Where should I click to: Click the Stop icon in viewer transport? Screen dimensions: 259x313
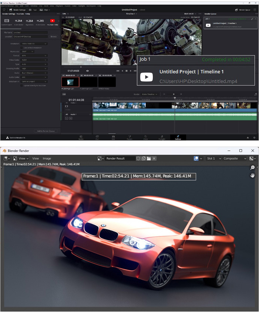pyautogui.click(x=127, y=71)
